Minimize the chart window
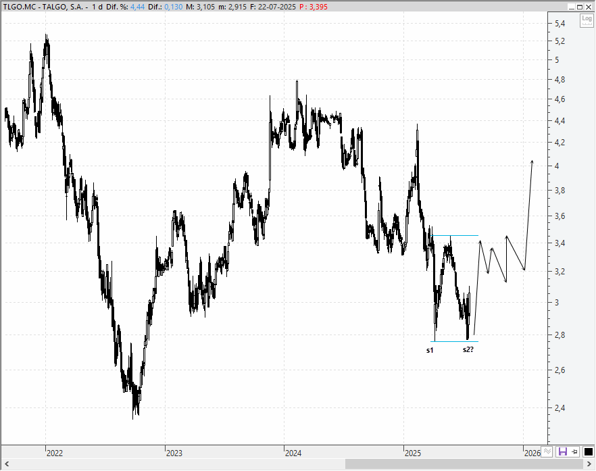Viewport: 596px width, 471px height. (572, 7)
